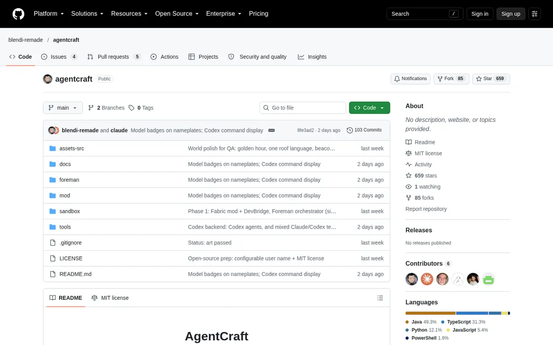Open the Readme link in About

(x=420, y=142)
